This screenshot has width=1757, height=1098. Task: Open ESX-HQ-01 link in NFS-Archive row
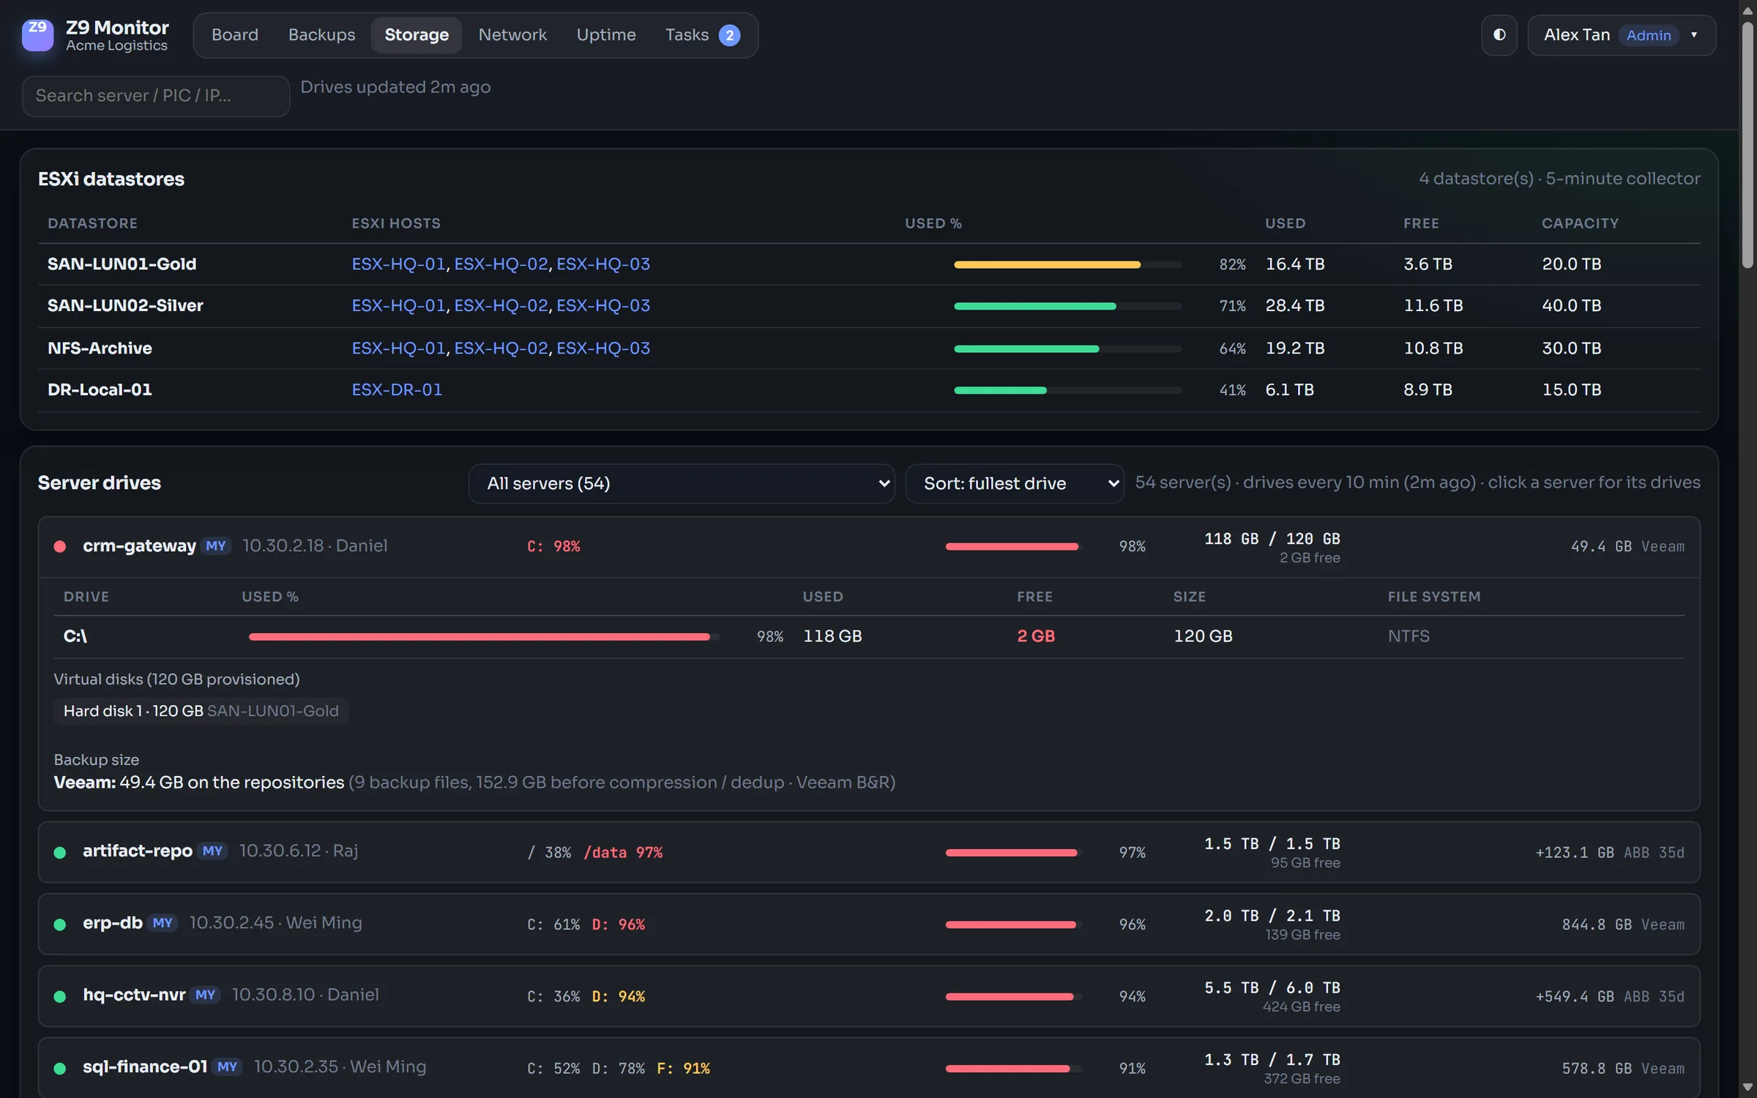coord(398,348)
